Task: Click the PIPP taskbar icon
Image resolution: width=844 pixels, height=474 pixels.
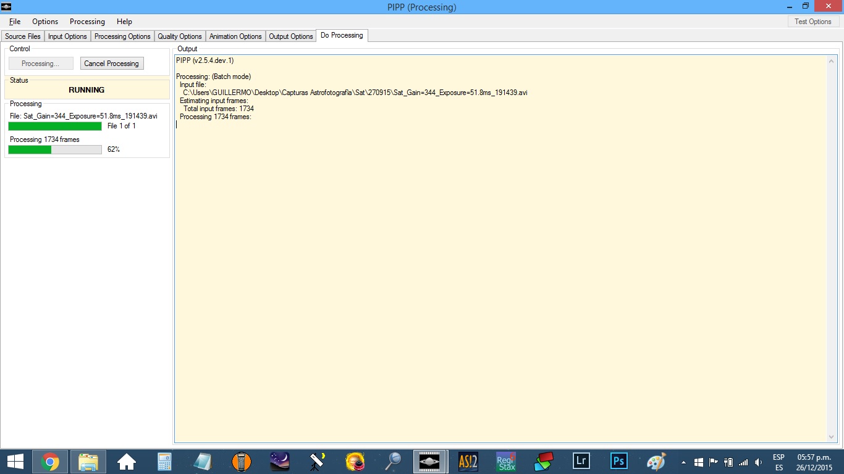Action: 430,462
